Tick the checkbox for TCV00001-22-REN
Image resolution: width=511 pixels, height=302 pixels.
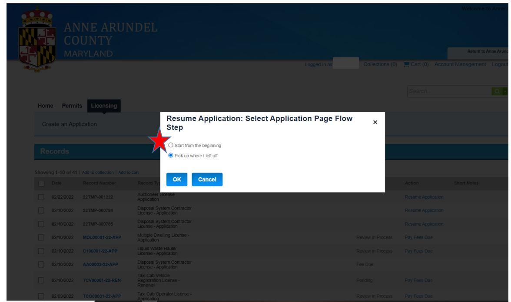pos(41,280)
